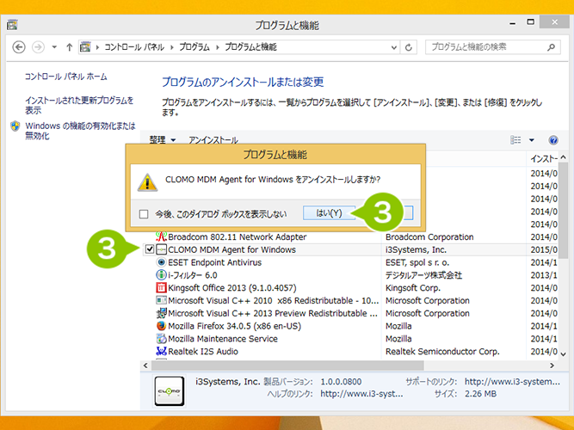This screenshot has height=430, width=574.
Task: Click Realtek Semiconductor Corp. publisher cell
Action: pyautogui.click(x=442, y=352)
